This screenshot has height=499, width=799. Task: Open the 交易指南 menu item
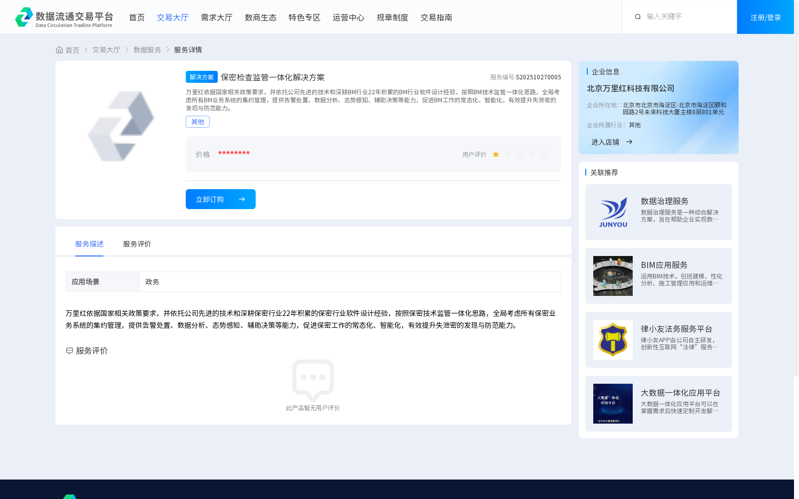436,17
